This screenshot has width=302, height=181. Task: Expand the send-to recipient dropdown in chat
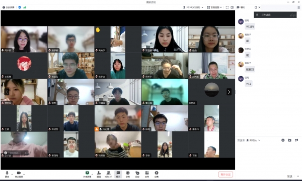(x=253, y=140)
